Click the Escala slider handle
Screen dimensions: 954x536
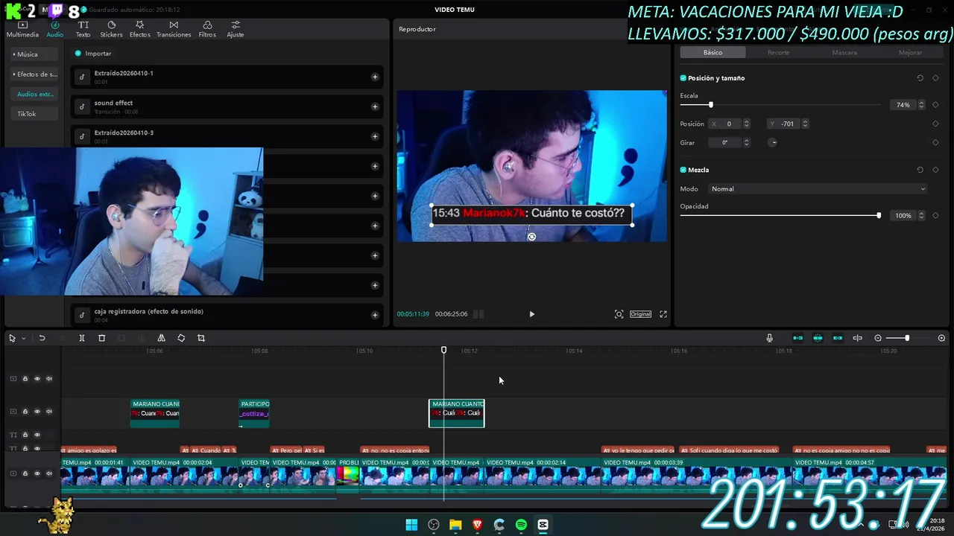[710, 105]
